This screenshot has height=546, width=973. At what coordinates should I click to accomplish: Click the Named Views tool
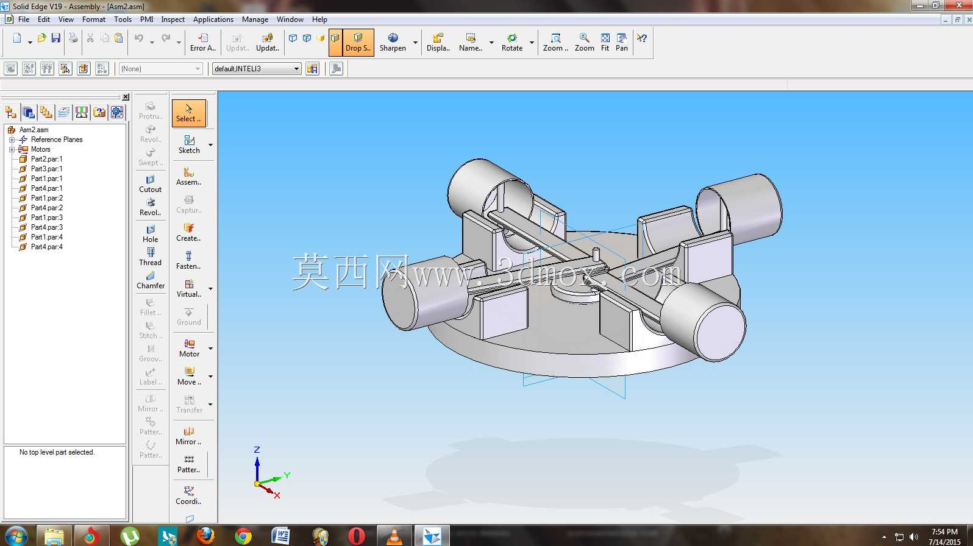(x=471, y=43)
